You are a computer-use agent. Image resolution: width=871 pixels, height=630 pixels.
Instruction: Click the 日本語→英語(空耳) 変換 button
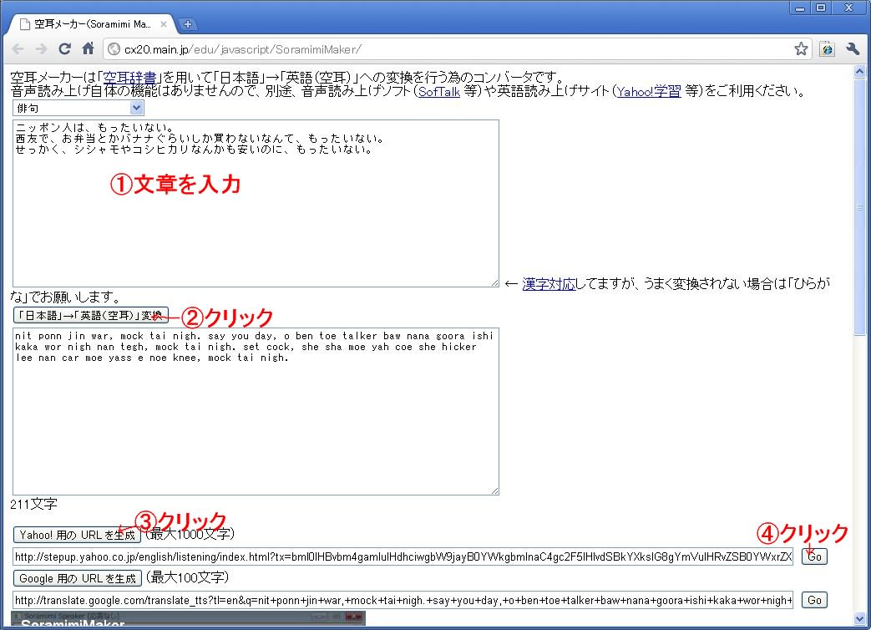tap(91, 315)
